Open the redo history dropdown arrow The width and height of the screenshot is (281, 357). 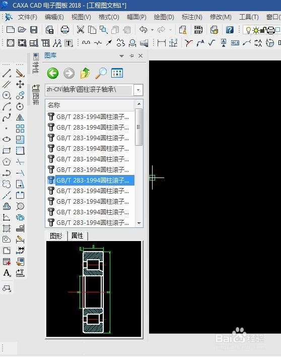pyautogui.click(x=170, y=30)
